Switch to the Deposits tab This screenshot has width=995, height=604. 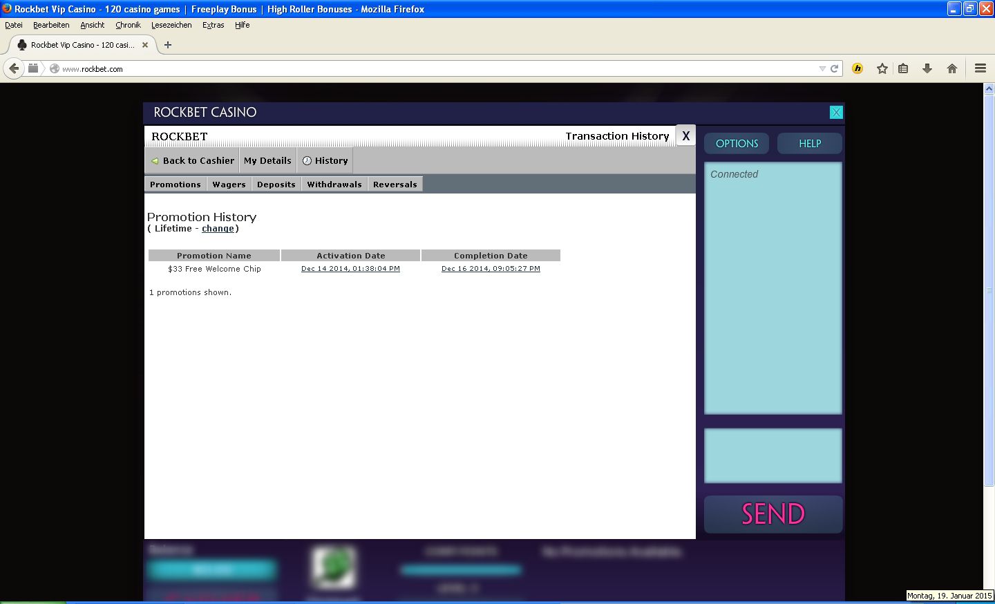coord(276,185)
